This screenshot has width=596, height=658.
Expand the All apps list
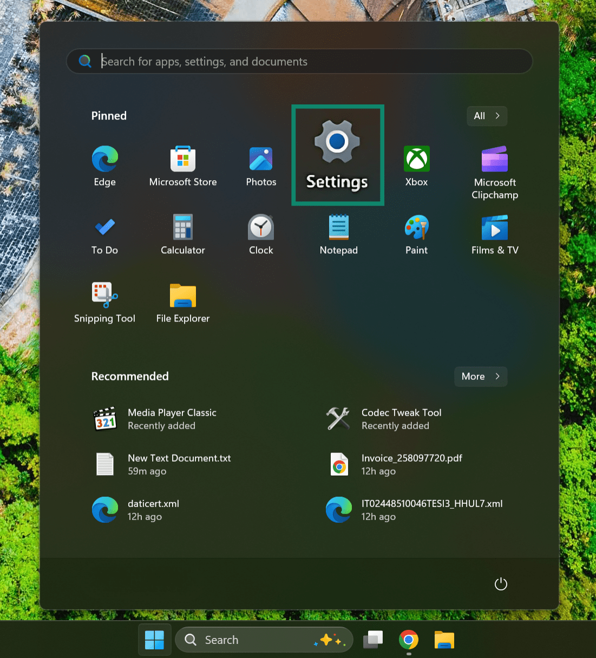(x=486, y=116)
